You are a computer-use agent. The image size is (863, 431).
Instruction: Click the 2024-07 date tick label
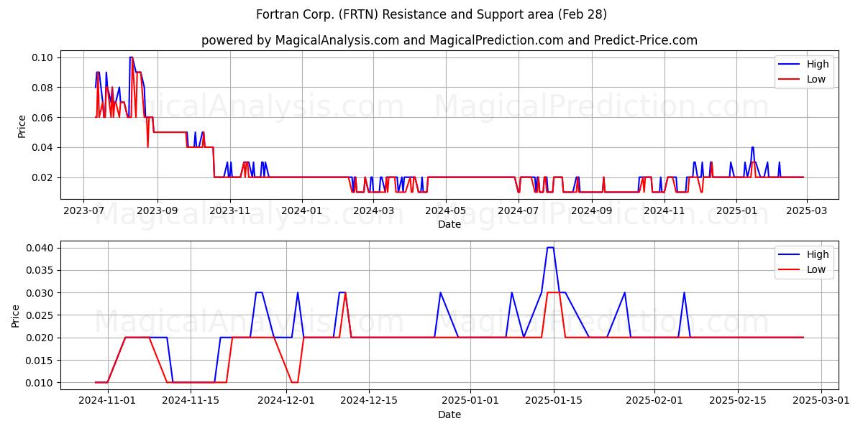point(519,210)
